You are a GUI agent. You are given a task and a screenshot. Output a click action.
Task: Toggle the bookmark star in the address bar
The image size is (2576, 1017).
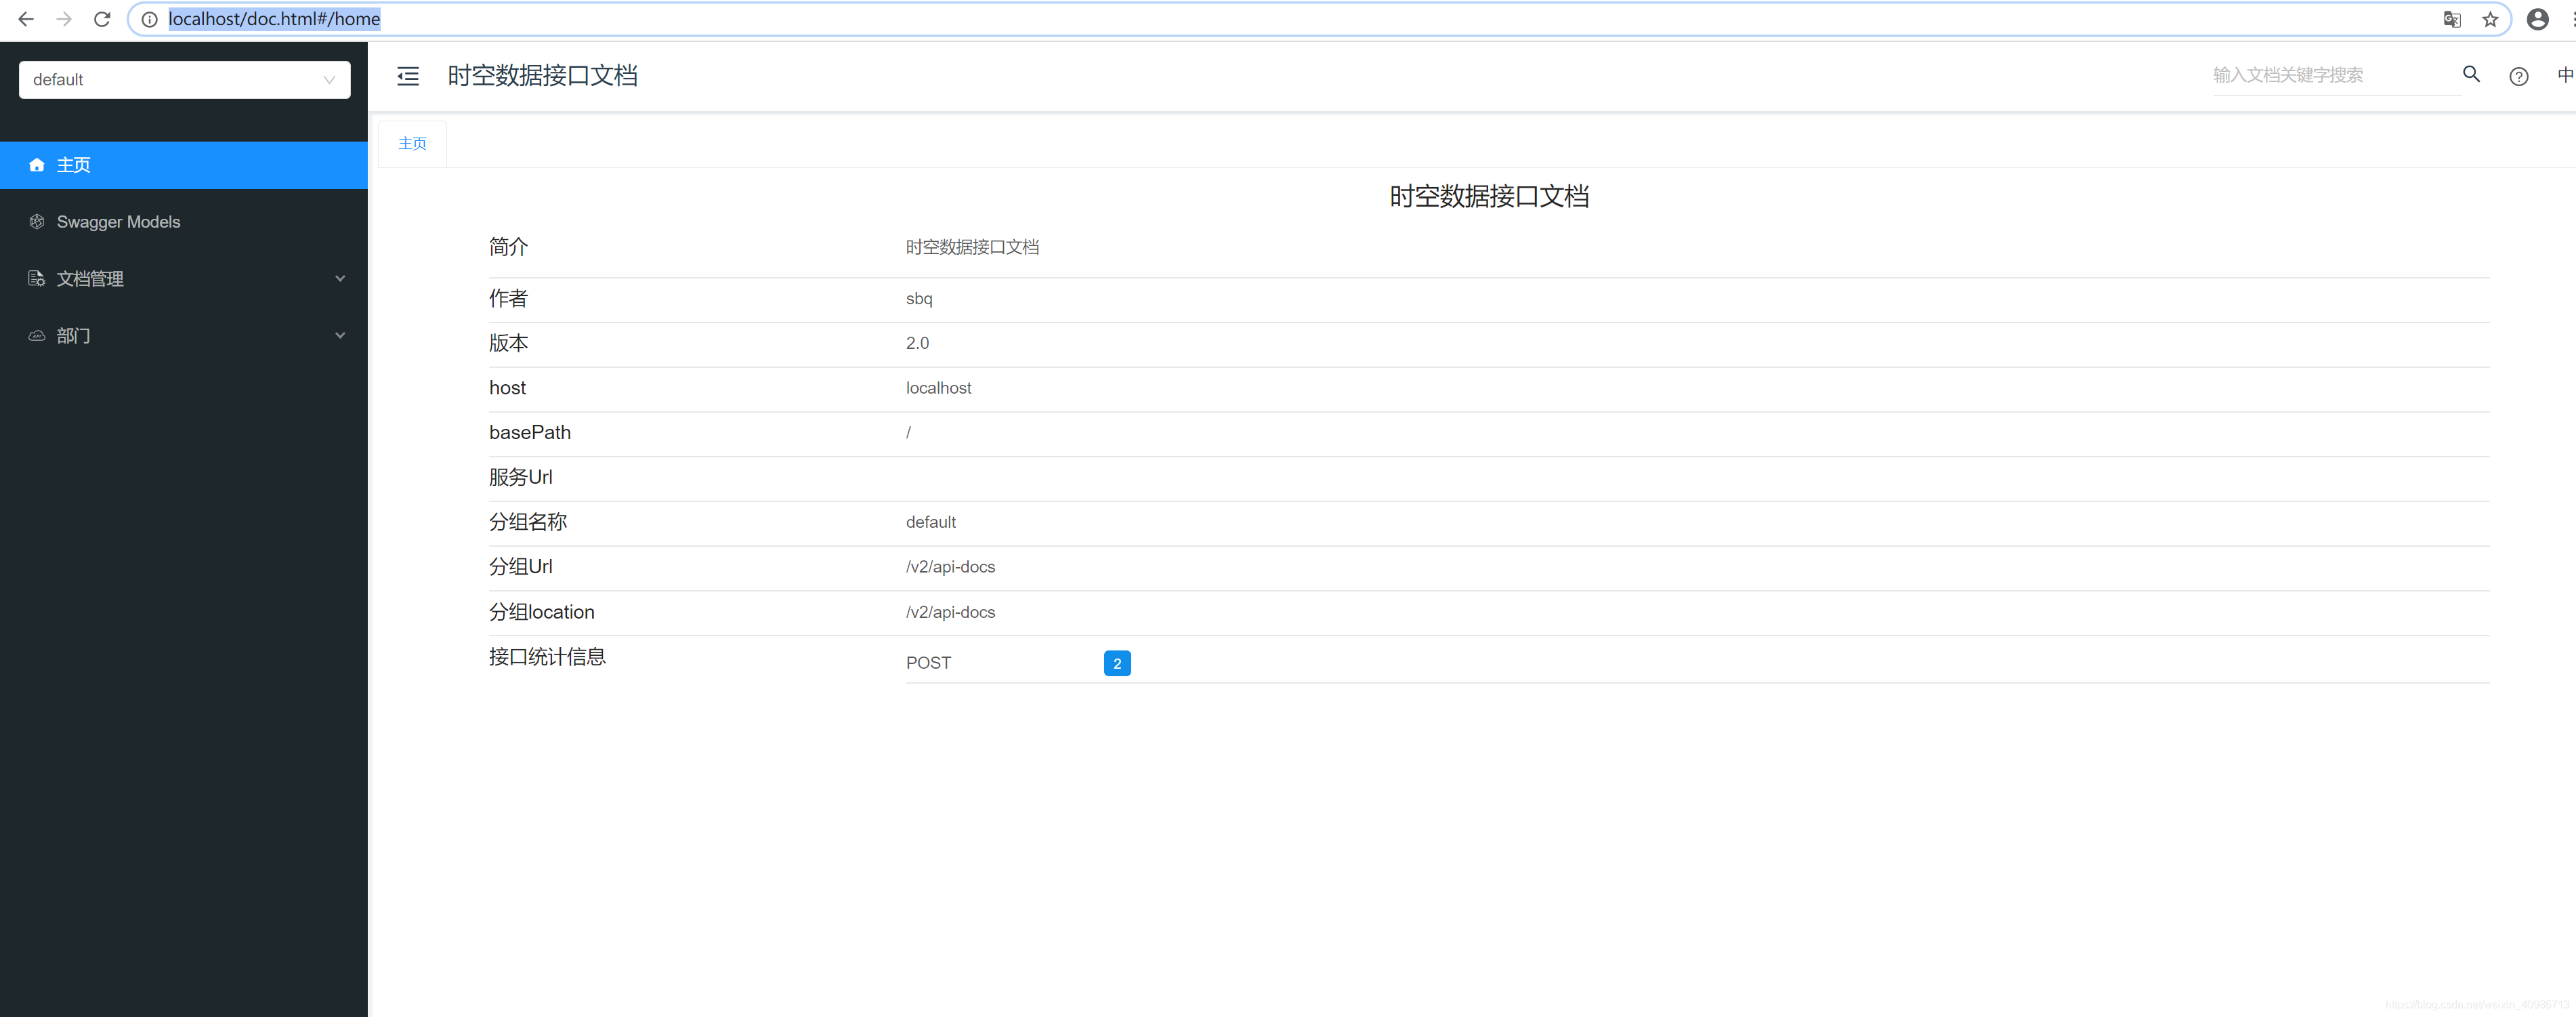tap(2491, 19)
